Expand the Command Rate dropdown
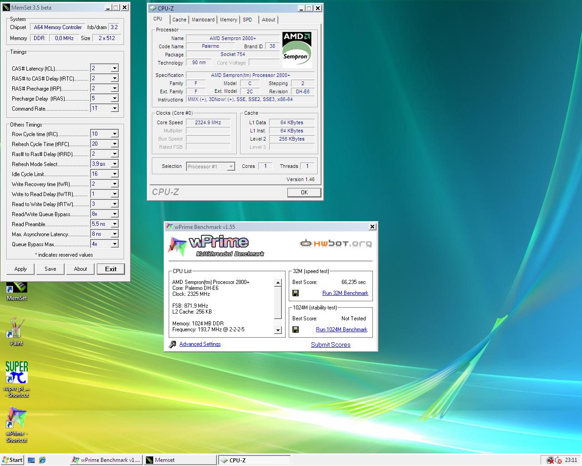This screenshot has height=466, width=582. 115,108
